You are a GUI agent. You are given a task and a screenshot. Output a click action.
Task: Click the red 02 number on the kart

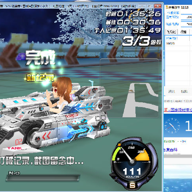19,142
